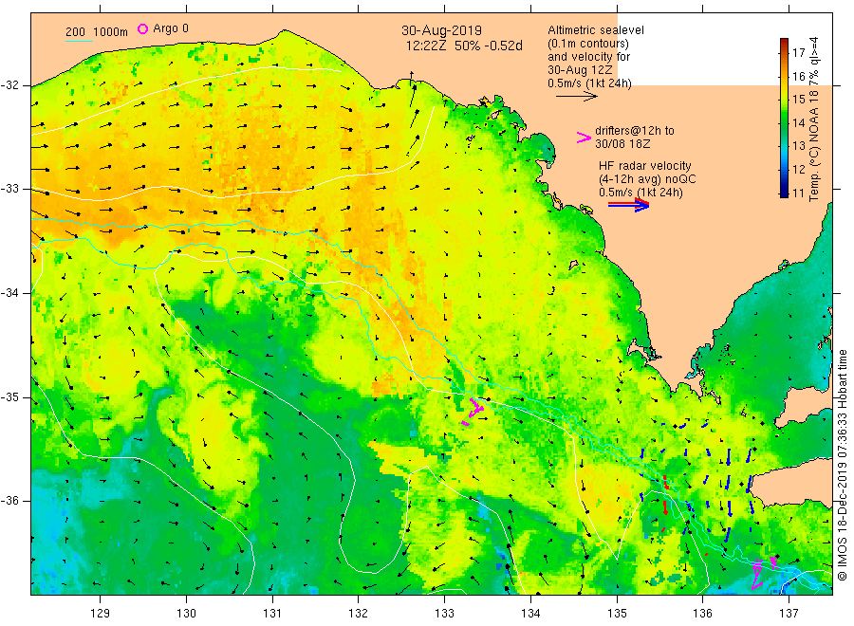Screen dimensions: 854x626
Task: Click the "12:22Z 50% -0.52d" text
Action: pos(464,46)
